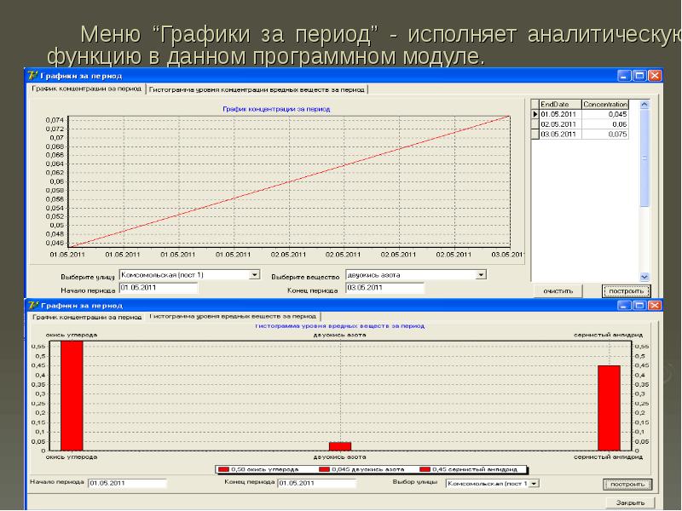This screenshot has width=682, height=511.
Task: Click построить button in the histogram window
Action: [629, 484]
